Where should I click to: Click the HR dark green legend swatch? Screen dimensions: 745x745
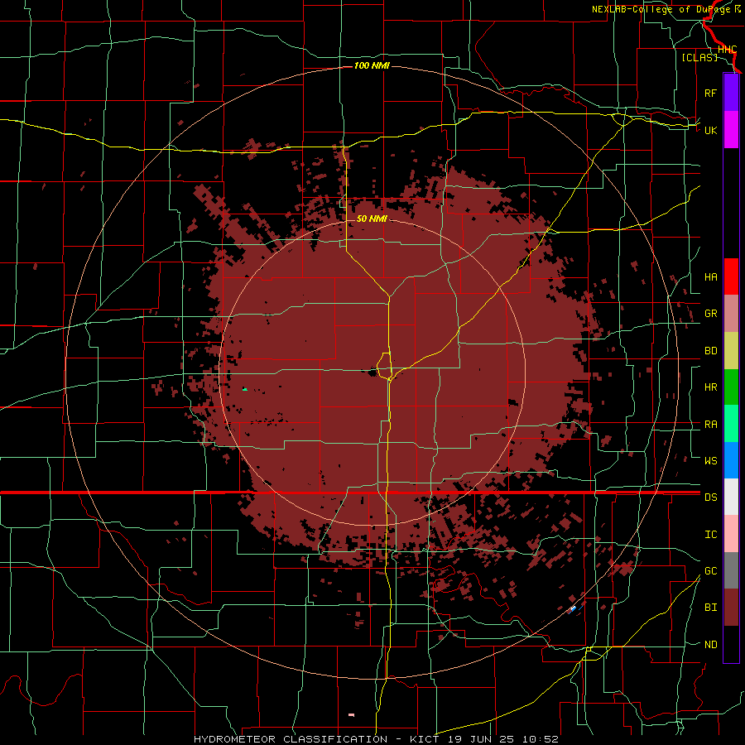pos(731,387)
